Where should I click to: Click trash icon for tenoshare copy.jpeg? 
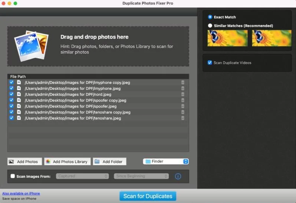point(182,112)
